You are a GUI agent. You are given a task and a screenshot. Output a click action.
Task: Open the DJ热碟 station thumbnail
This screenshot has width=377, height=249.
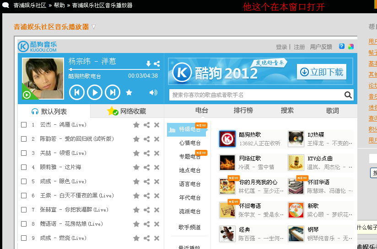tap(296, 139)
